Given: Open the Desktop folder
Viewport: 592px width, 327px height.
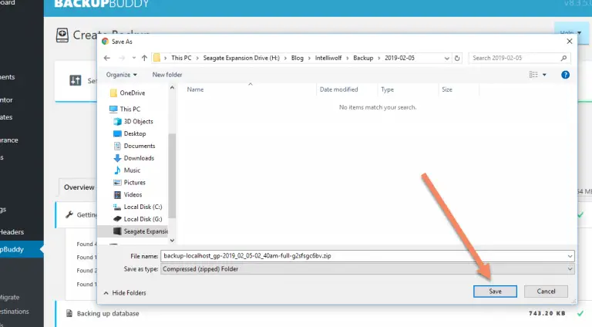Looking at the screenshot, I should (x=129, y=133).
